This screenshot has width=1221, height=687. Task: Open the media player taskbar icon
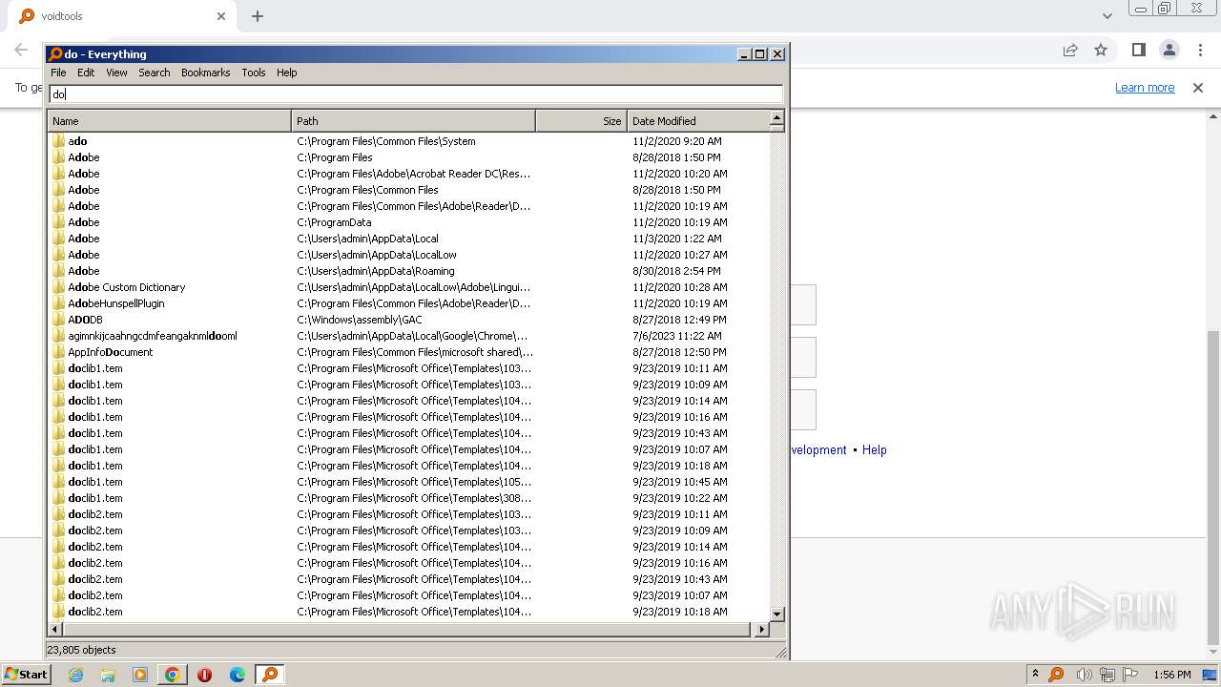pyautogui.click(x=140, y=675)
